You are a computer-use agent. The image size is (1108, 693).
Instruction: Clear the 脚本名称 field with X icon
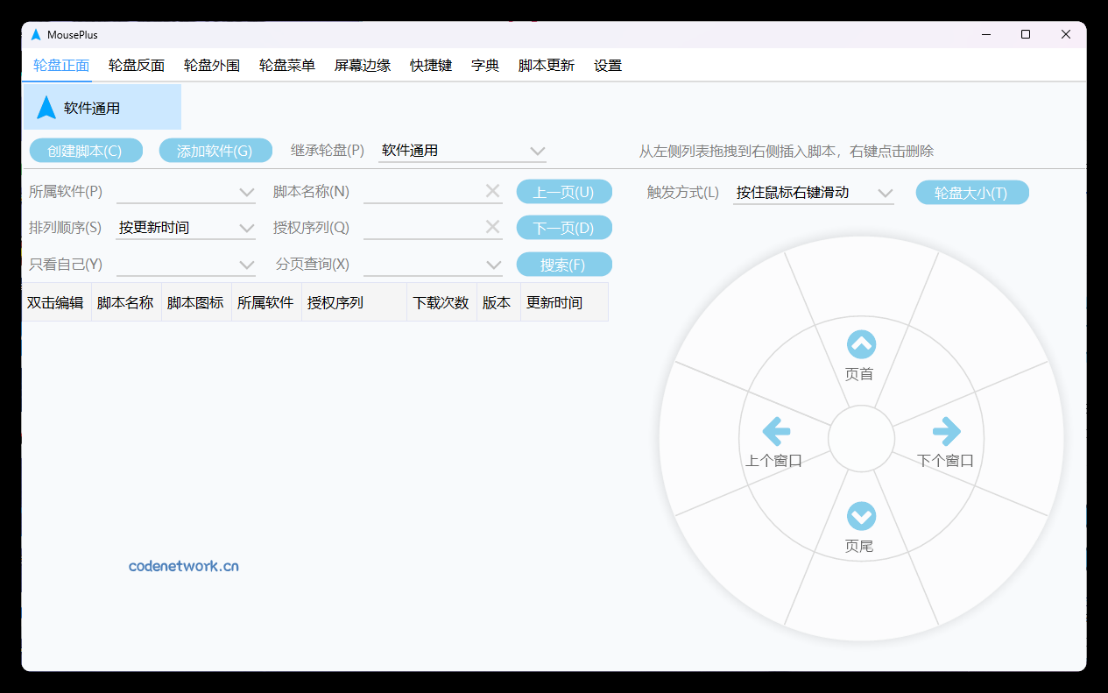(491, 191)
